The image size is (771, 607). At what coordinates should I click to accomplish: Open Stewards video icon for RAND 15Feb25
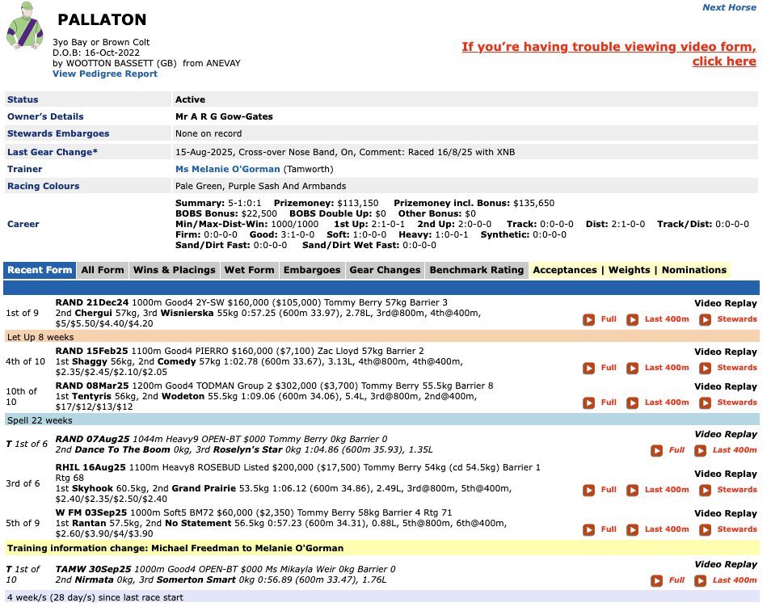coord(705,368)
